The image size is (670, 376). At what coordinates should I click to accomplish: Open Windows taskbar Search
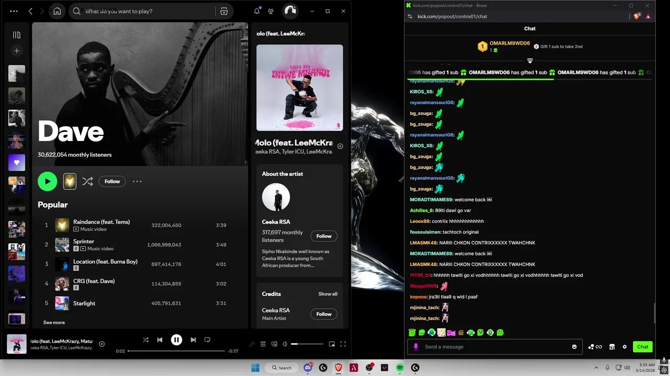[x=282, y=368]
